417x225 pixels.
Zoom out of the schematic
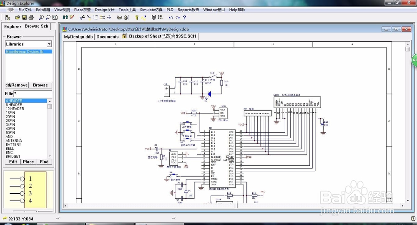pyautogui.click(x=48, y=18)
